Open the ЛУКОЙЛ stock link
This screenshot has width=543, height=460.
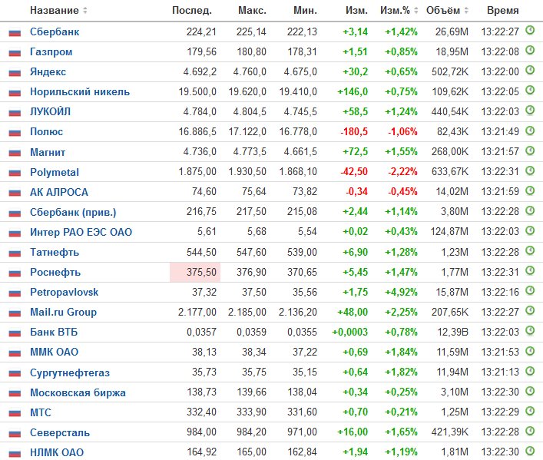pyautogui.click(x=50, y=111)
